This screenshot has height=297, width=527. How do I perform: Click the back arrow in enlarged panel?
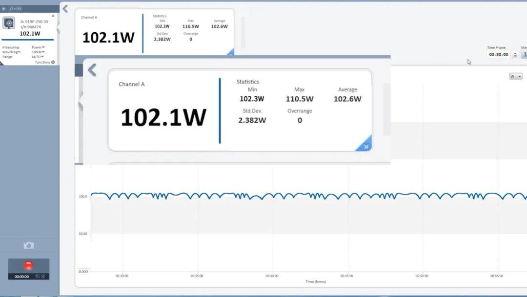tap(92, 70)
